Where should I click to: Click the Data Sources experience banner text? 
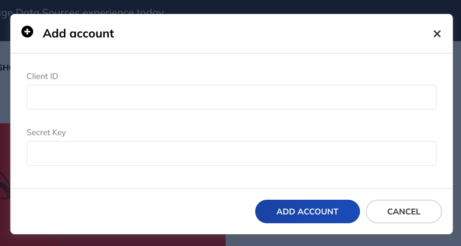82,11
